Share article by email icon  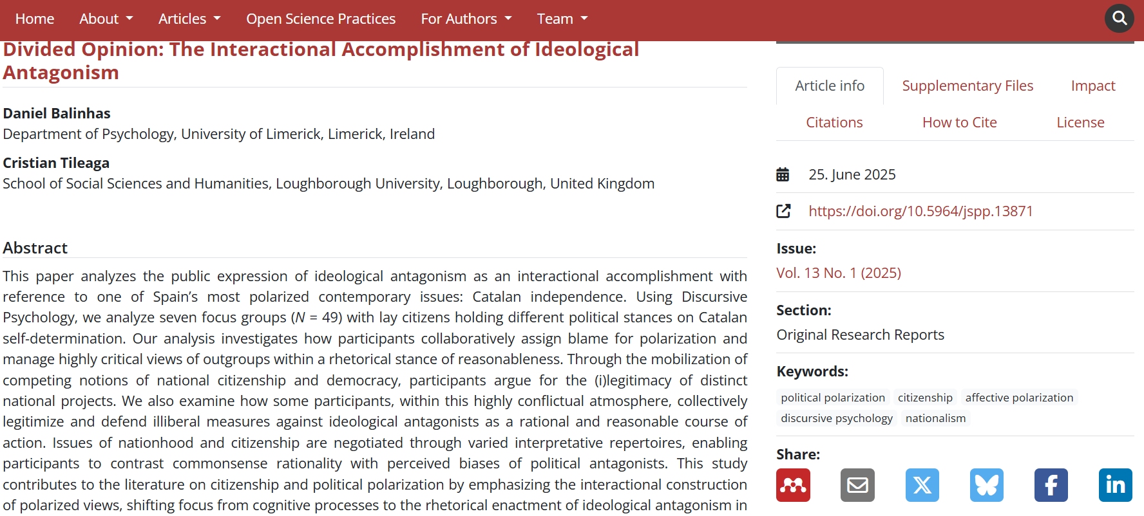pos(857,485)
